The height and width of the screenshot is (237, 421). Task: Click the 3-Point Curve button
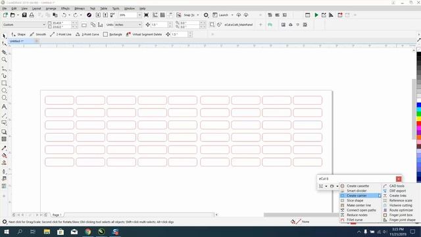(x=87, y=34)
